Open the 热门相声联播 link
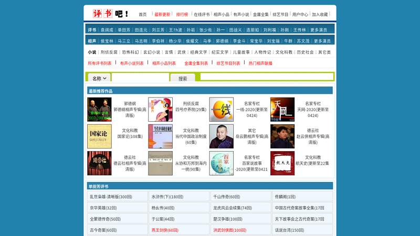Screen dimensions: 420x236 [260, 63]
